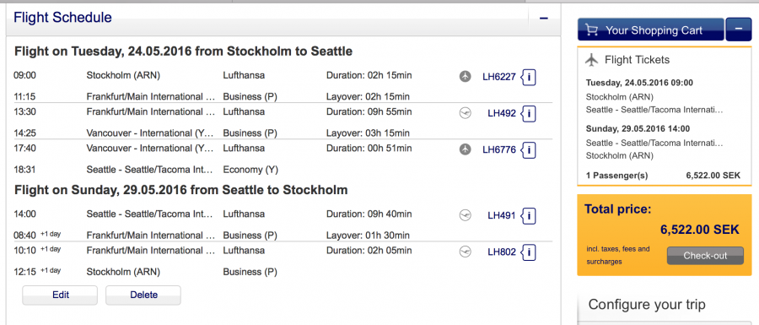This screenshot has width=759, height=325.
Task: Click the Lufthansa crane logo beside LH492
Action: coord(466,114)
